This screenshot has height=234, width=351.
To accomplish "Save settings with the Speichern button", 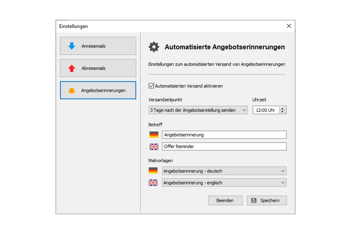I will [x=267, y=200].
